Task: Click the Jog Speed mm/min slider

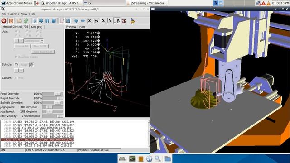Action: pos(53,107)
